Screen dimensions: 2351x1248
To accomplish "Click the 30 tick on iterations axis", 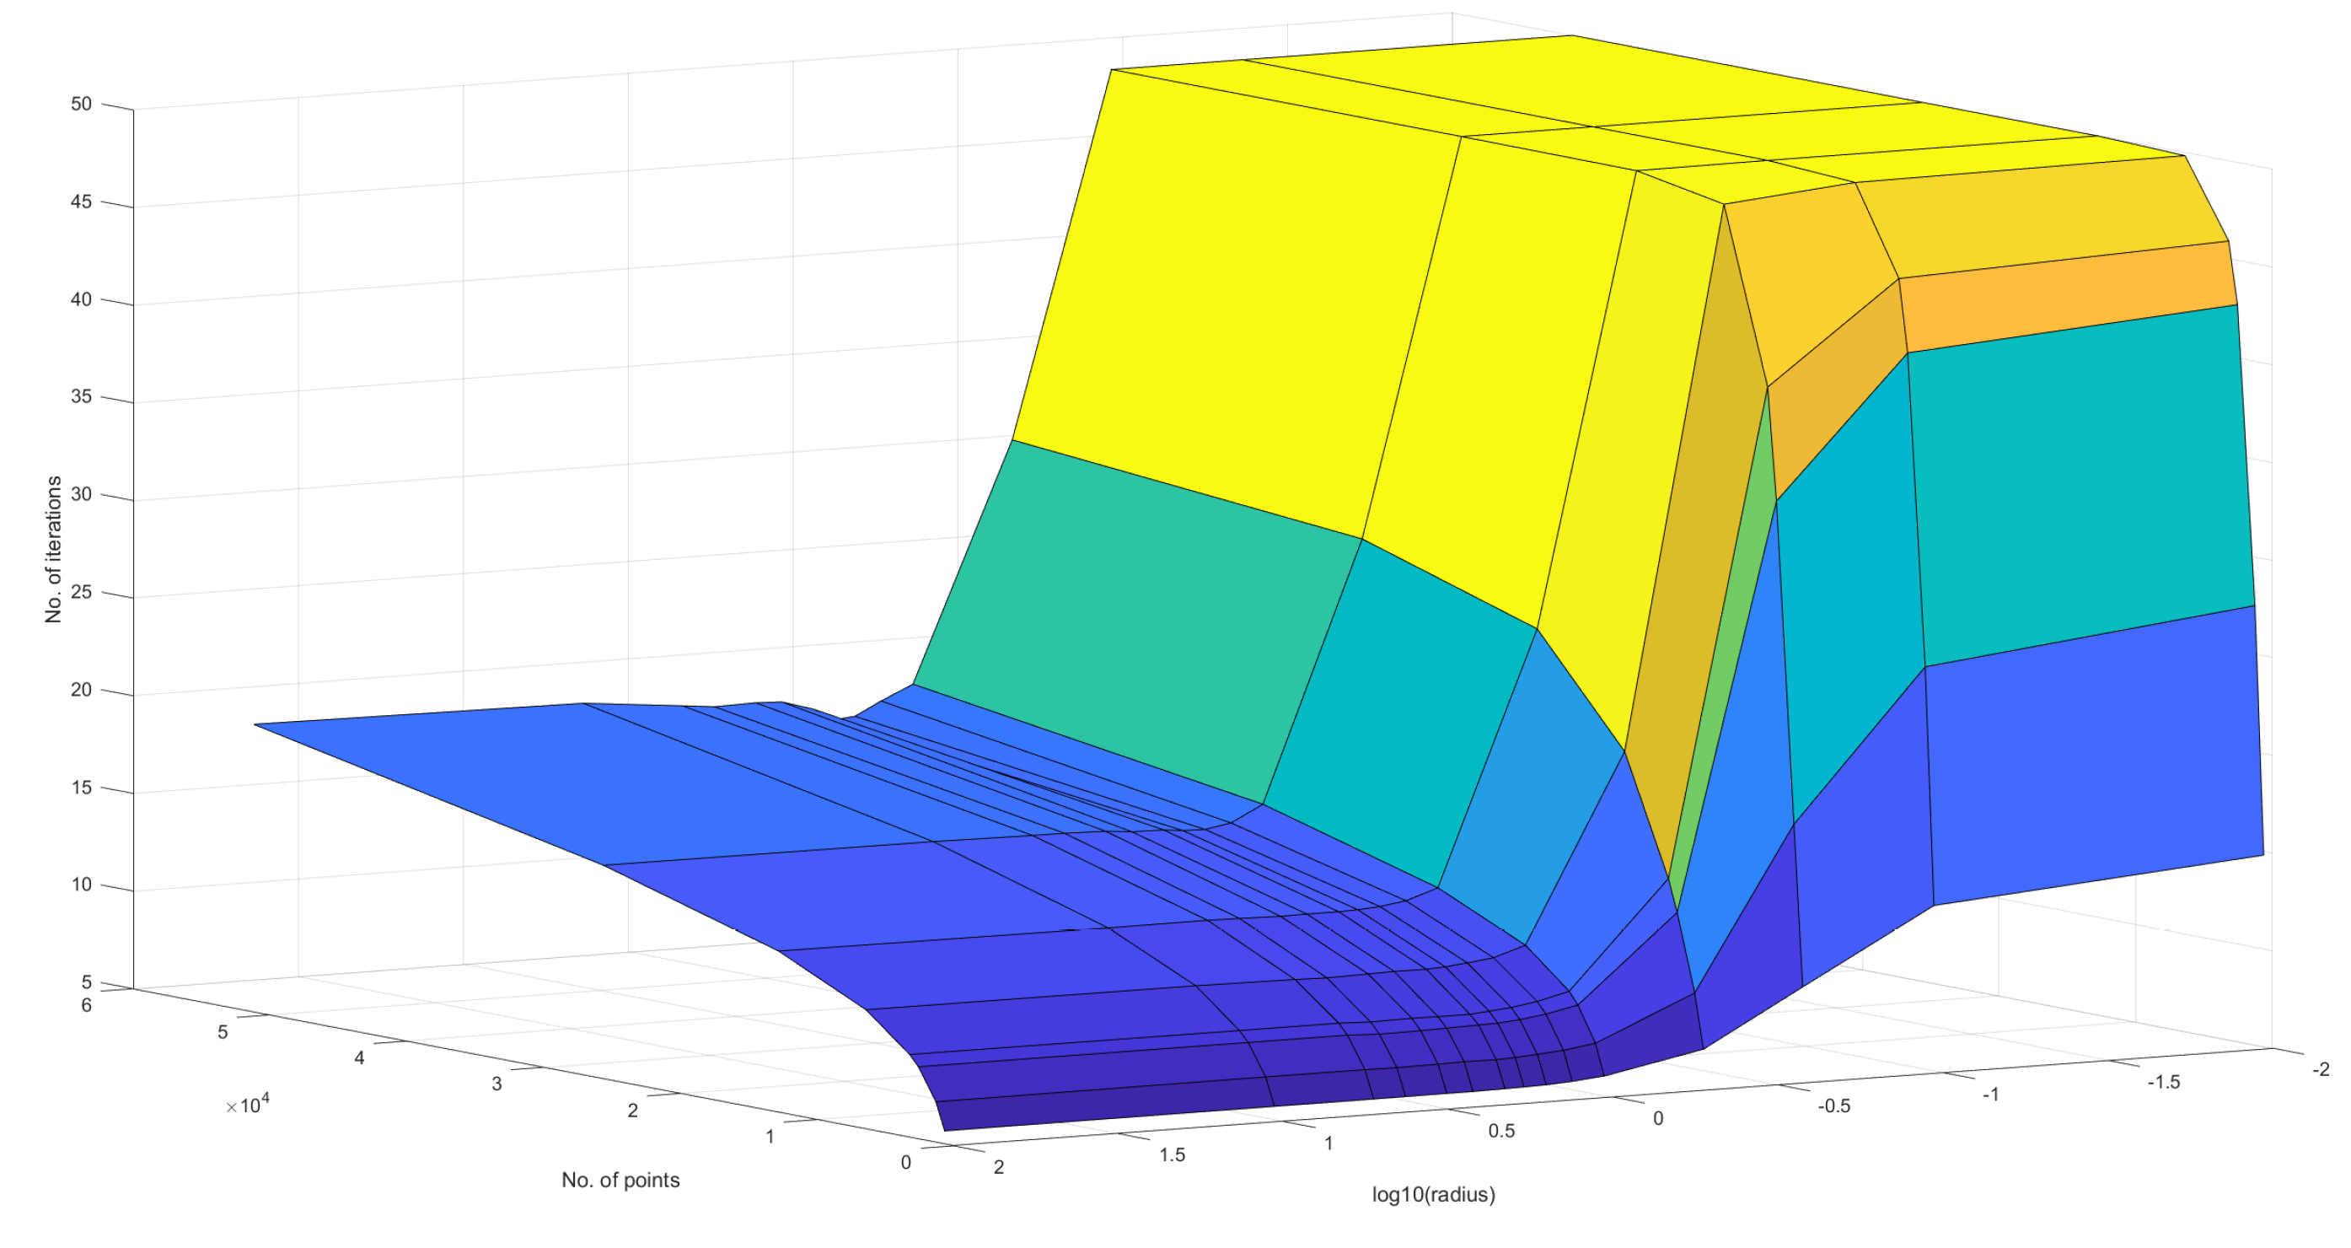I will (x=81, y=495).
